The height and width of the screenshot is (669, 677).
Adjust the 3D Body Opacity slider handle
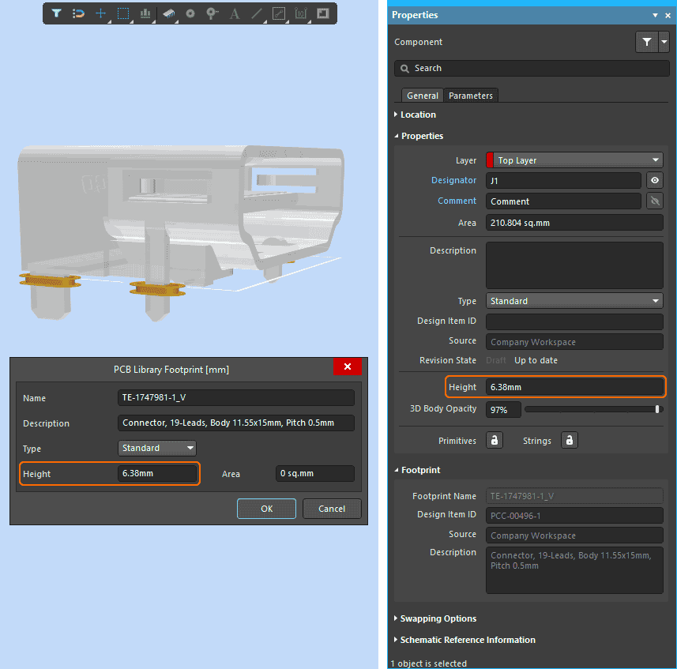pyautogui.click(x=657, y=409)
